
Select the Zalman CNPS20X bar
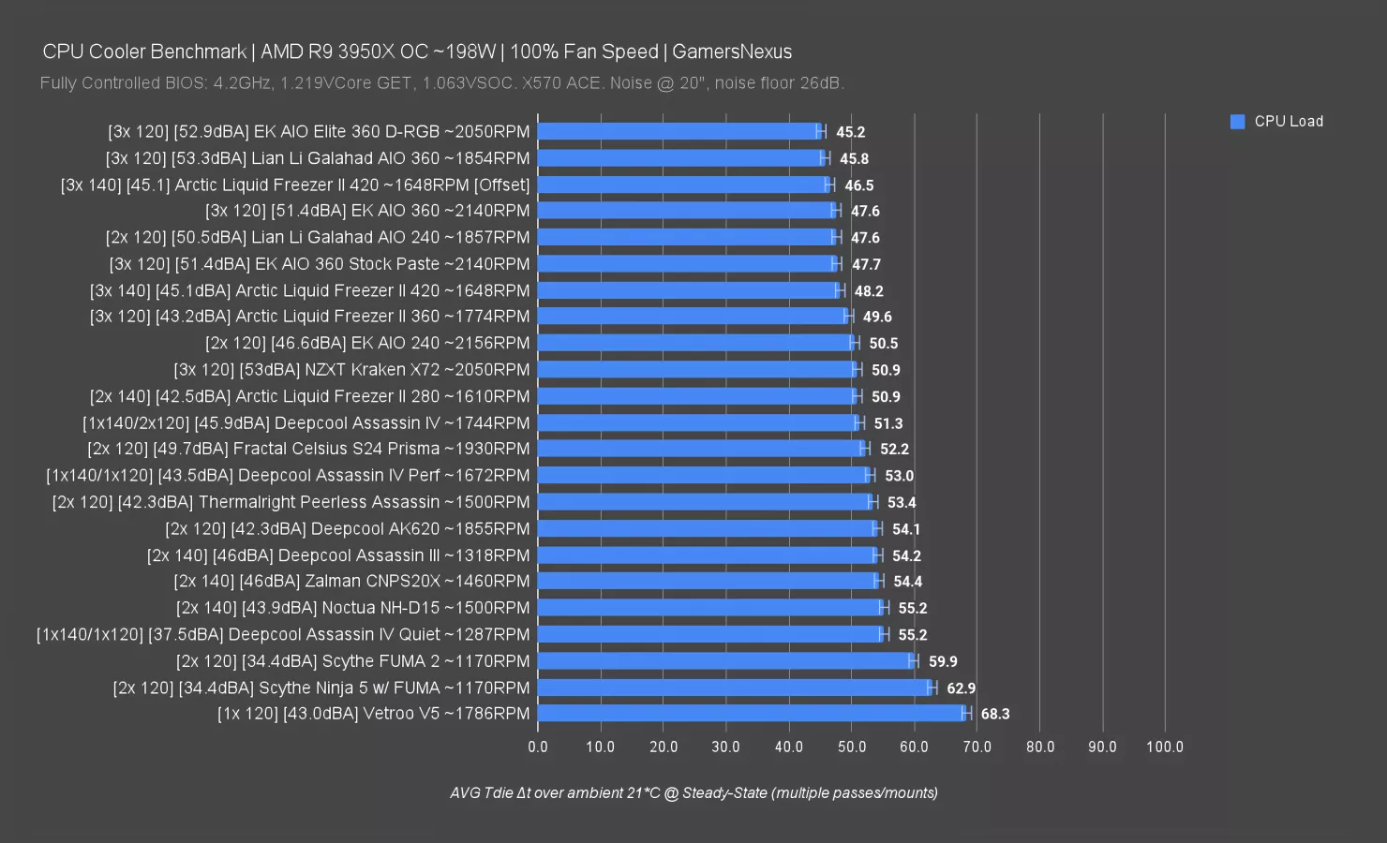pyautogui.click(x=708, y=582)
